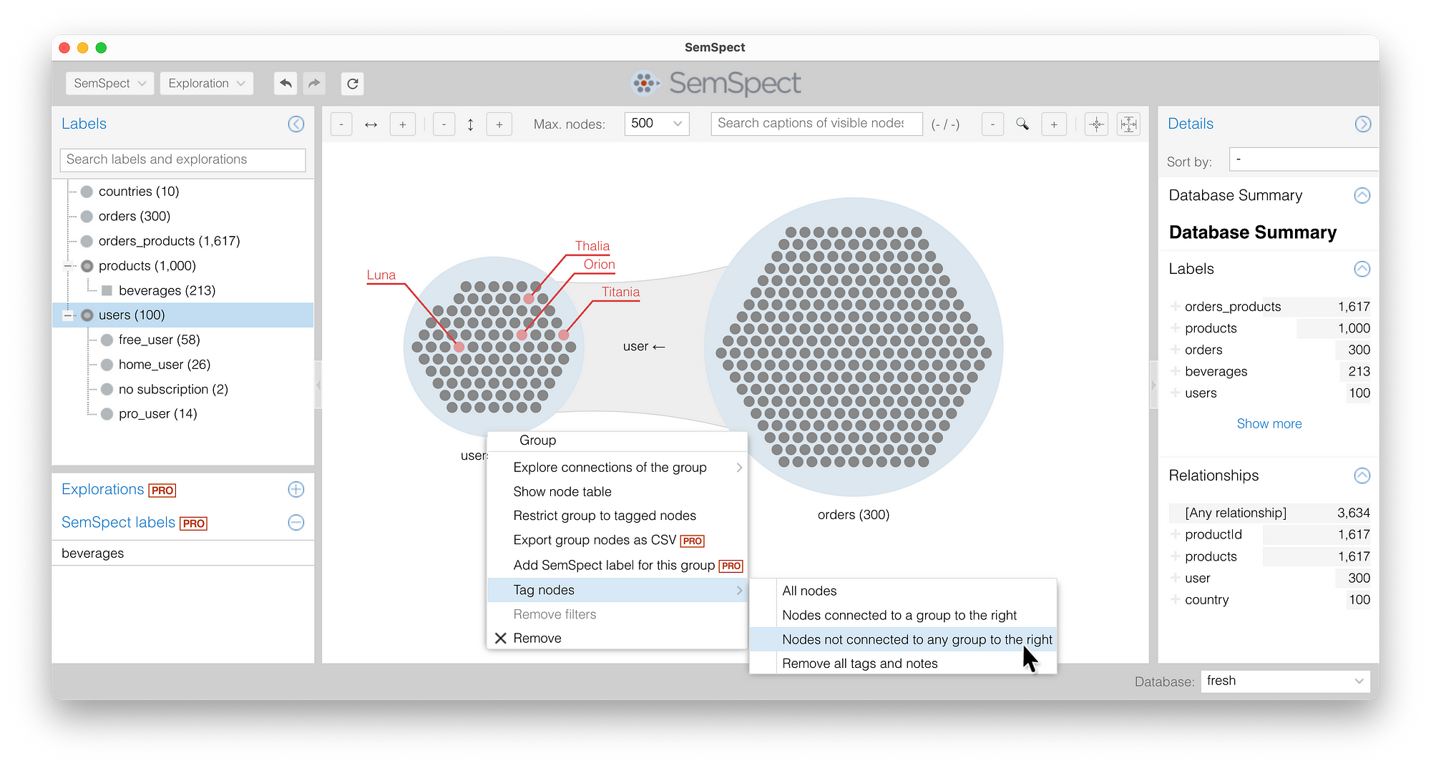Image resolution: width=1431 pixels, height=768 pixels.
Task: Select Nodes connected to a group to the right
Action: 903,616
